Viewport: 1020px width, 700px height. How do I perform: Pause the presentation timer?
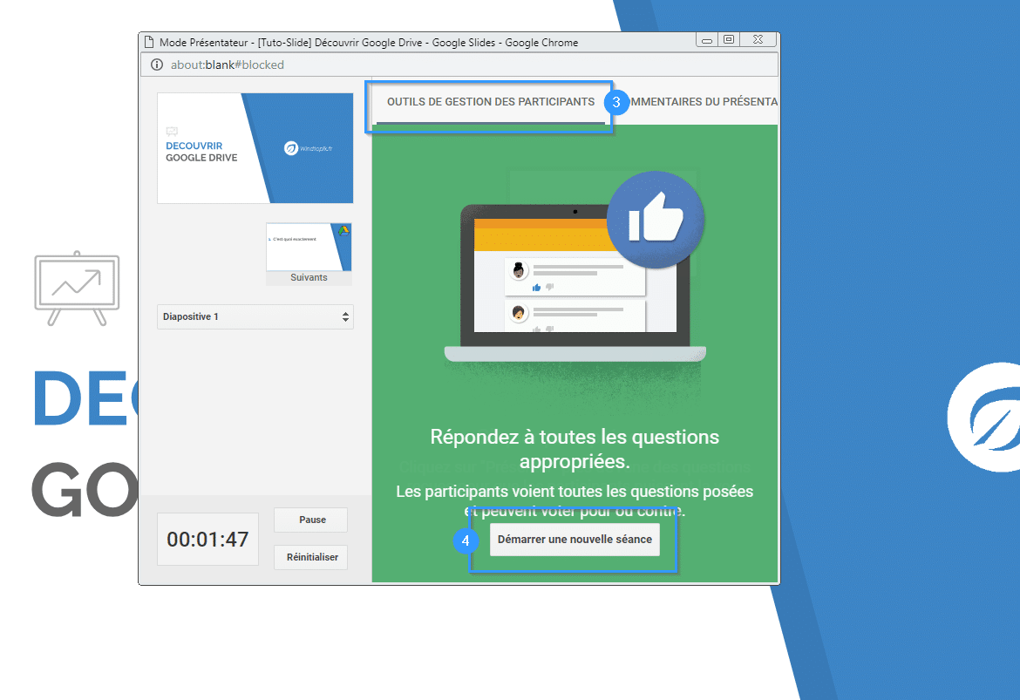point(310,520)
